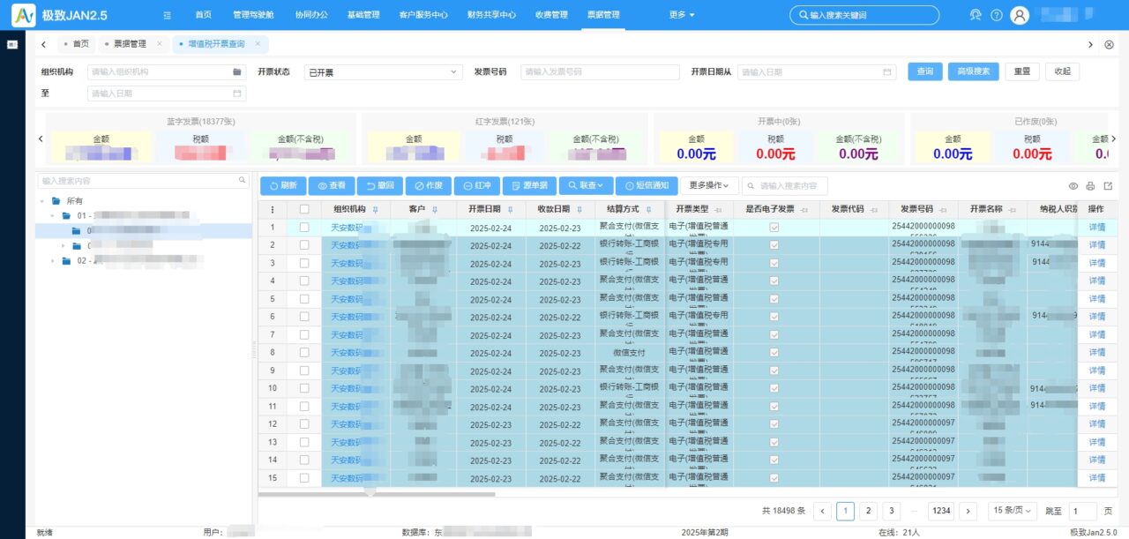Screen dimensions: 1129x539
Task: Toggle column visibility eye icon
Action: coord(1073,186)
